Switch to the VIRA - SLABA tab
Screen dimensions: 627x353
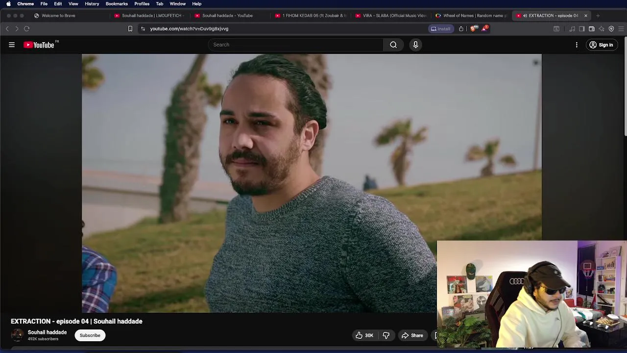391,16
